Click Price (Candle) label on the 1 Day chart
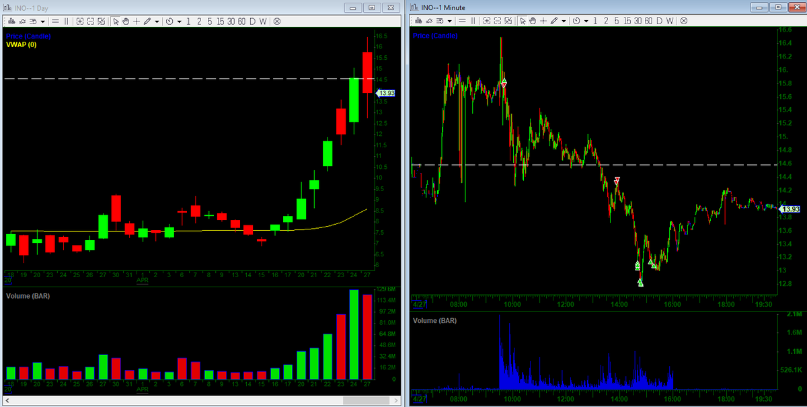The height and width of the screenshot is (407, 807). (x=28, y=36)
